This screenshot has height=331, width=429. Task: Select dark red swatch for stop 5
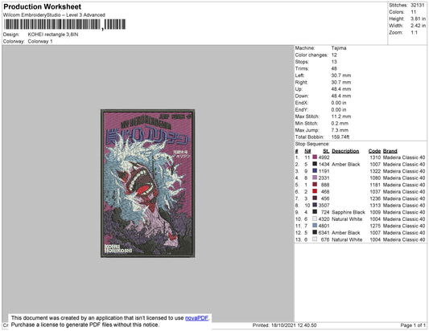(315, 184)
